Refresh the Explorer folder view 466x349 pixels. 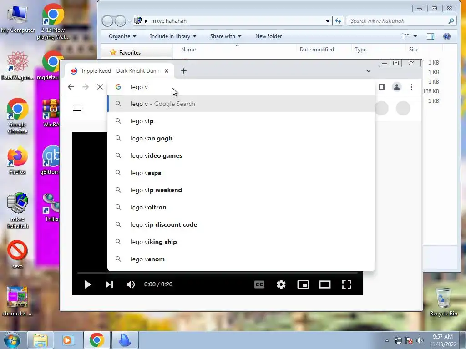point(338,21)
